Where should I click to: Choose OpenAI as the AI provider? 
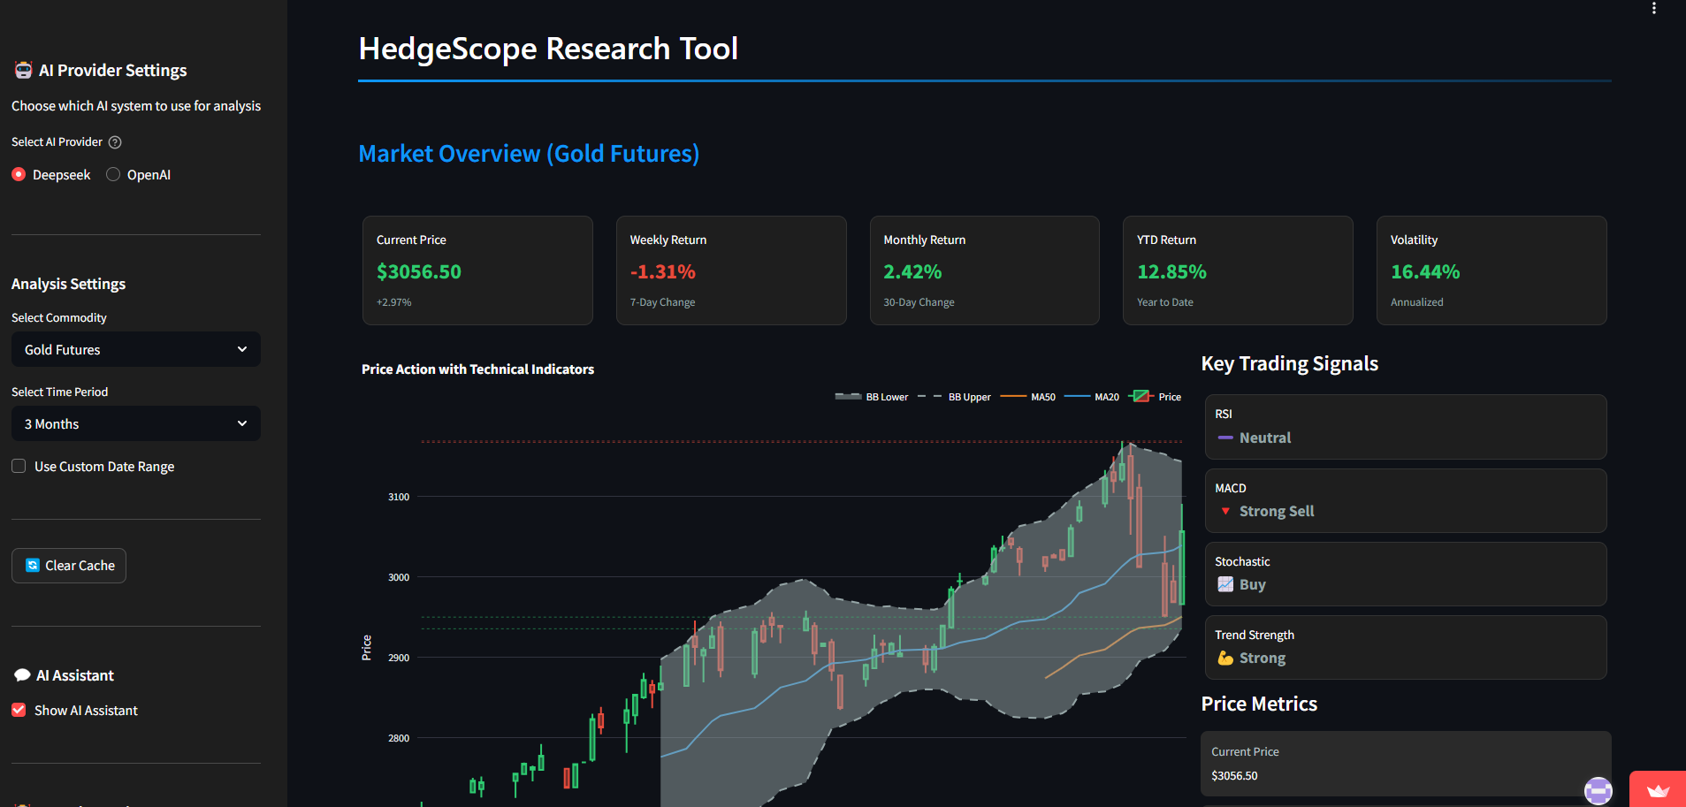coord(113,175)
